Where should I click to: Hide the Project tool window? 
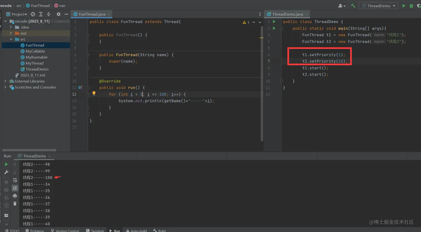(x=66, y=14)
